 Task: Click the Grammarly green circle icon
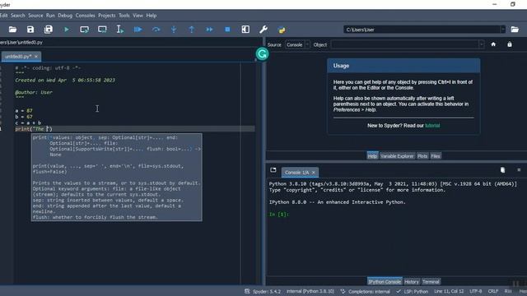pos(262,53)
